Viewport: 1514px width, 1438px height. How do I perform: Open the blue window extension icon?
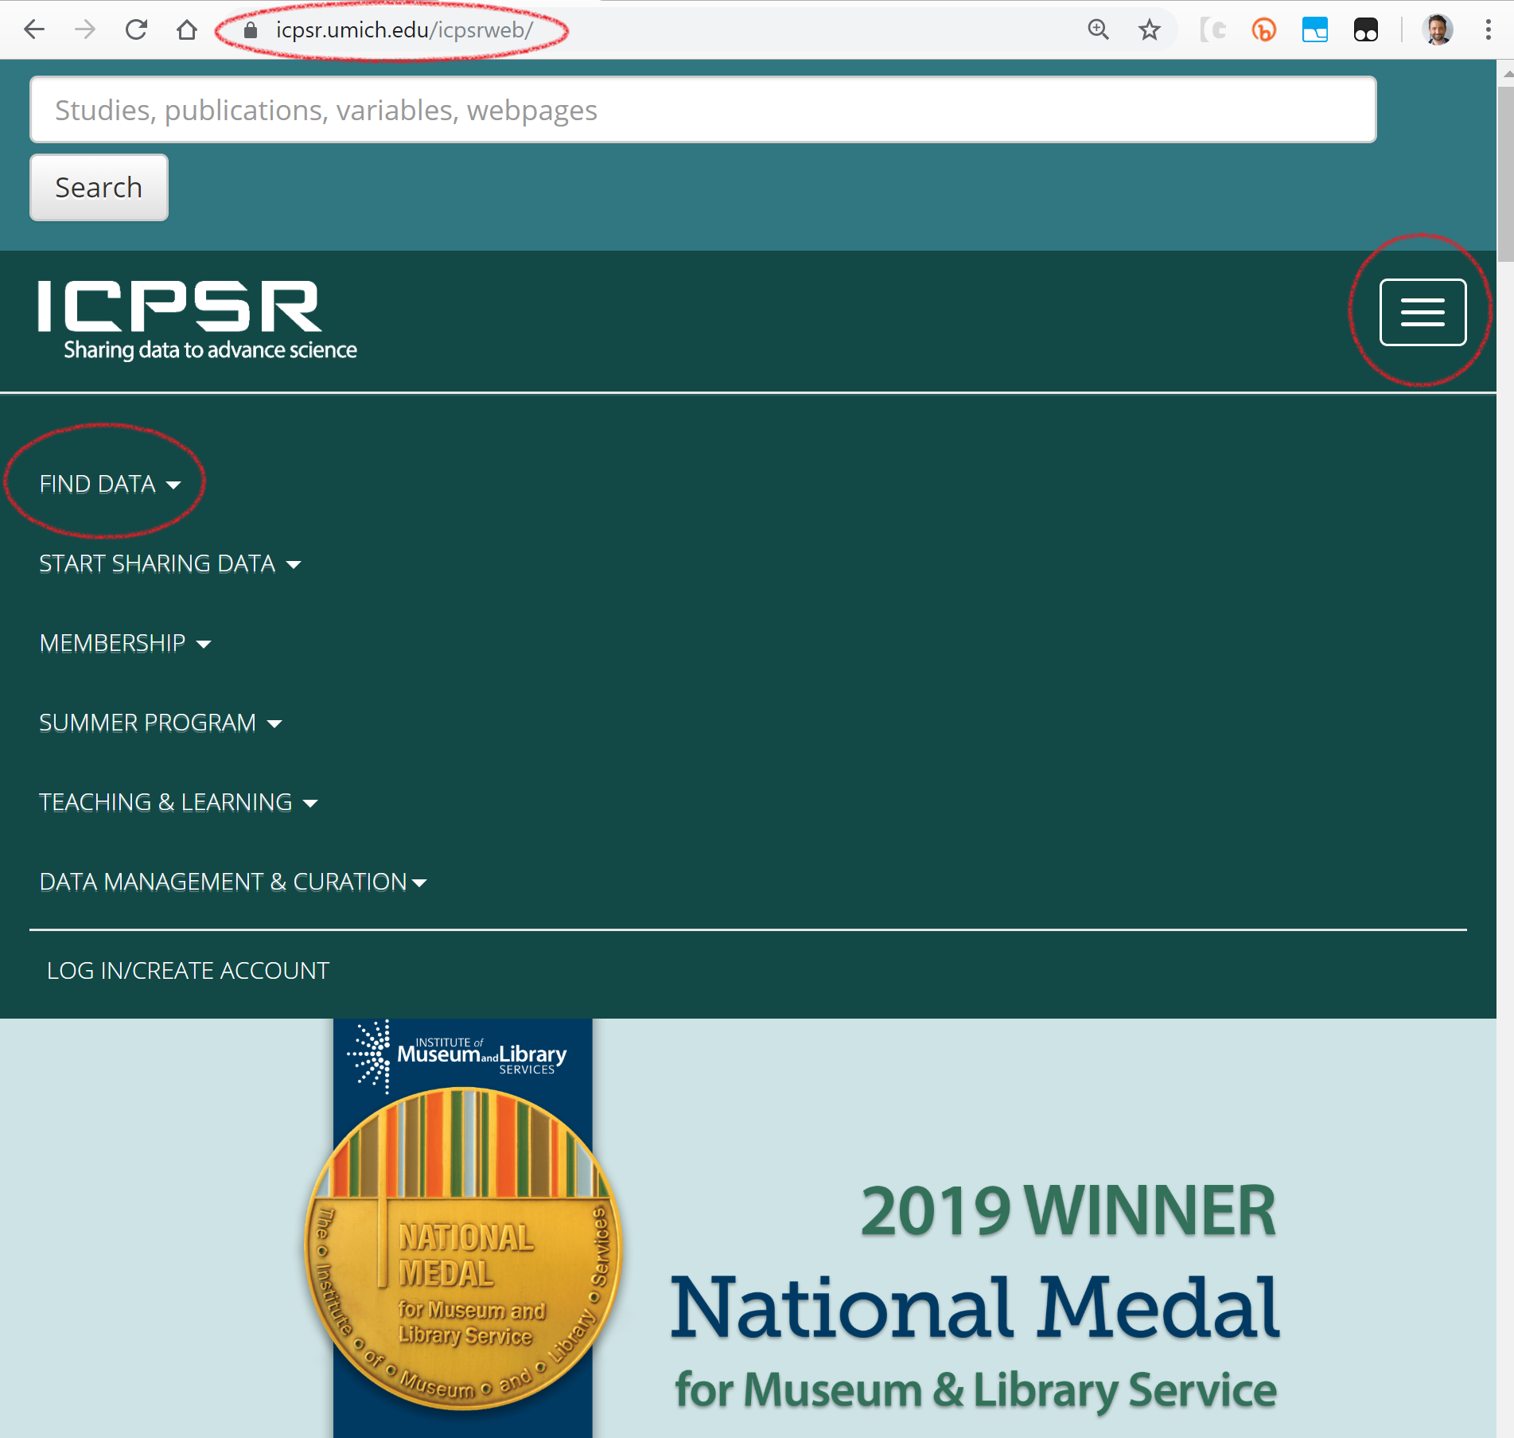pos(1315,30)
